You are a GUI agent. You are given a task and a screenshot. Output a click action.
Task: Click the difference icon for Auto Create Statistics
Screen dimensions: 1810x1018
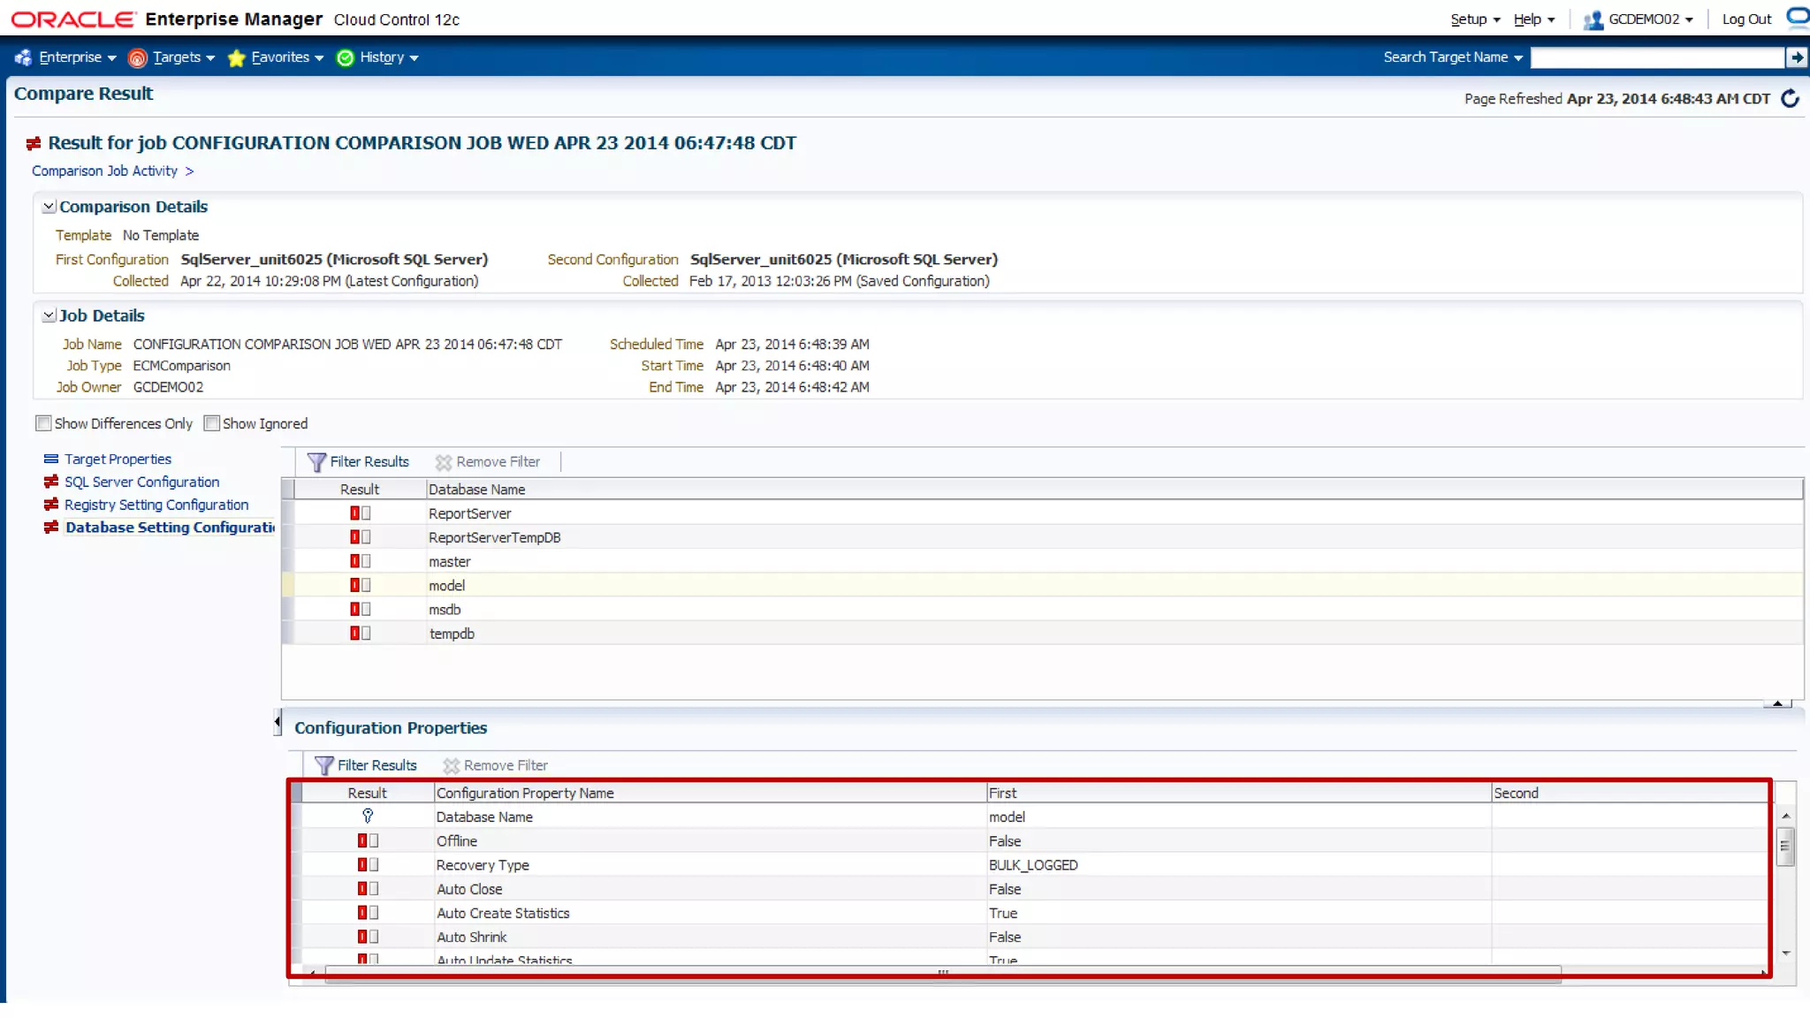(x=368, y=912)
